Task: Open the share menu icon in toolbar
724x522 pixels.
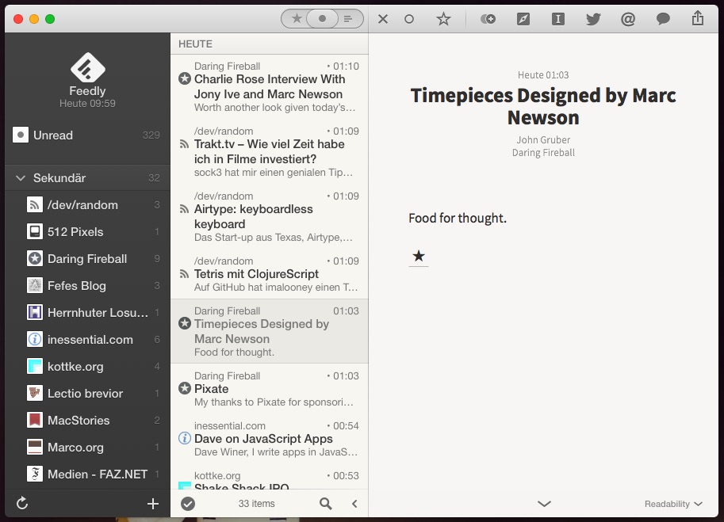Action: click(698, 18)
